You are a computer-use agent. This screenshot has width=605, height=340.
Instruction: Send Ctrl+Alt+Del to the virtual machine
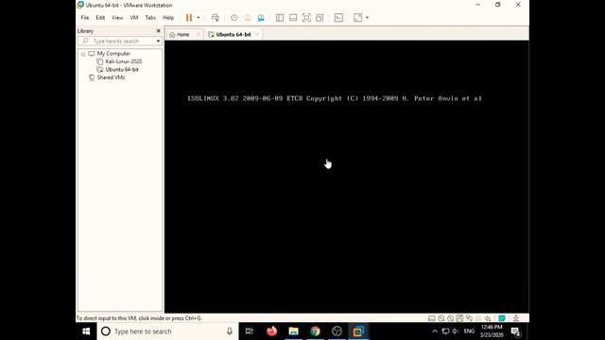click(216, 18)
